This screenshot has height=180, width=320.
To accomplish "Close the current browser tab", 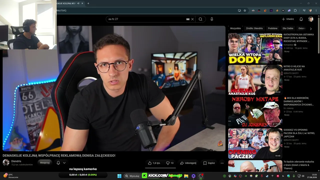I will point(82,3).
